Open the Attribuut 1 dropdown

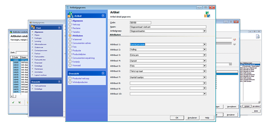click(x=205, y=44)
